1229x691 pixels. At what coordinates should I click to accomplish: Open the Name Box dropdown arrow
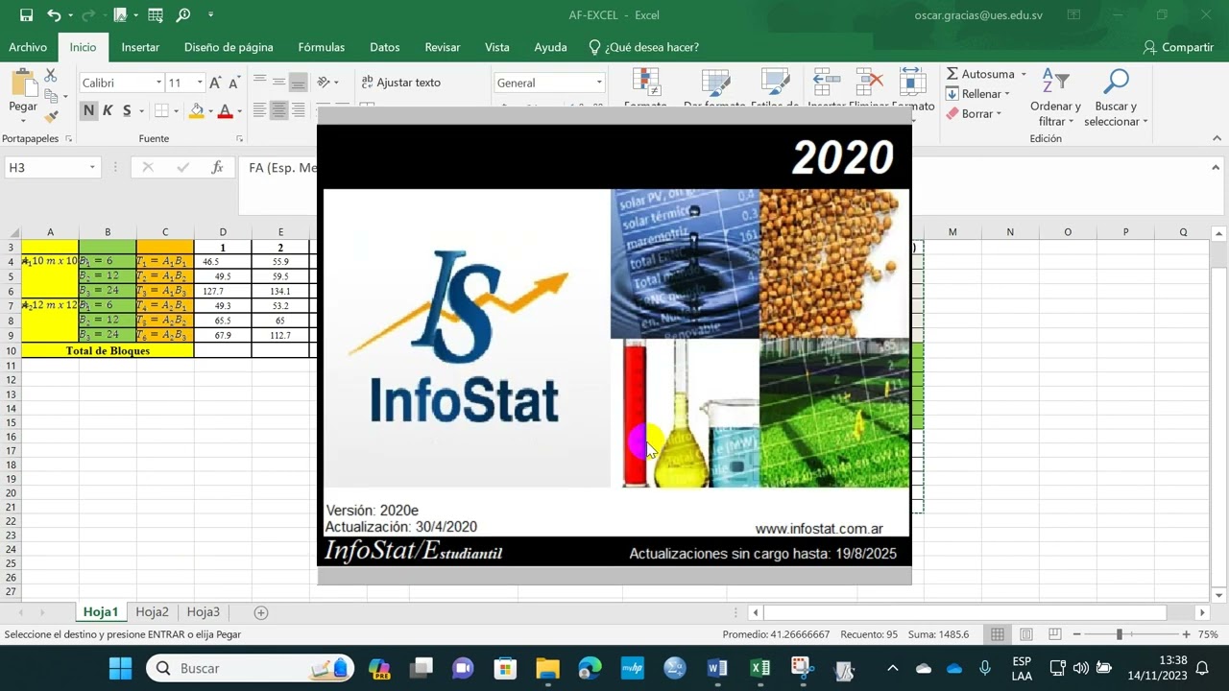[x=92, y=168]
